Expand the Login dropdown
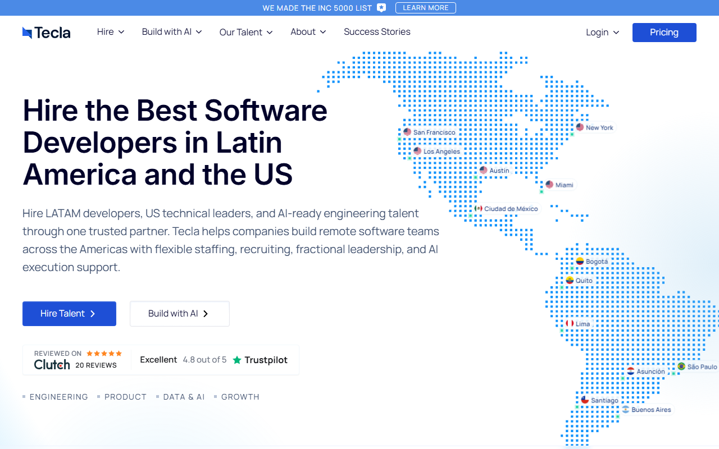The image size is (719, 449). [x=603, y=33]
